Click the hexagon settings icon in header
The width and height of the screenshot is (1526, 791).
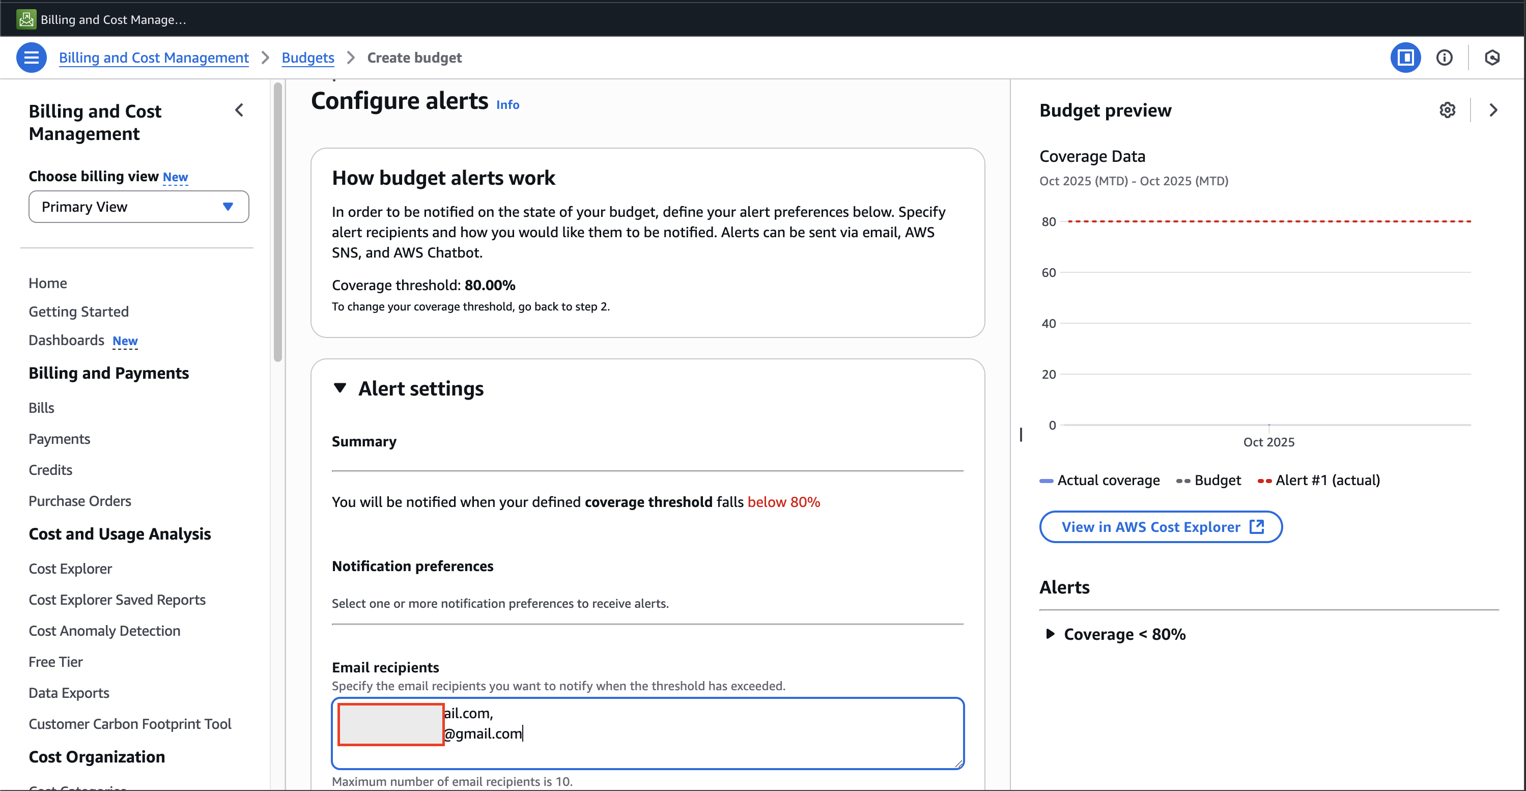click(x=1491, y=58)
